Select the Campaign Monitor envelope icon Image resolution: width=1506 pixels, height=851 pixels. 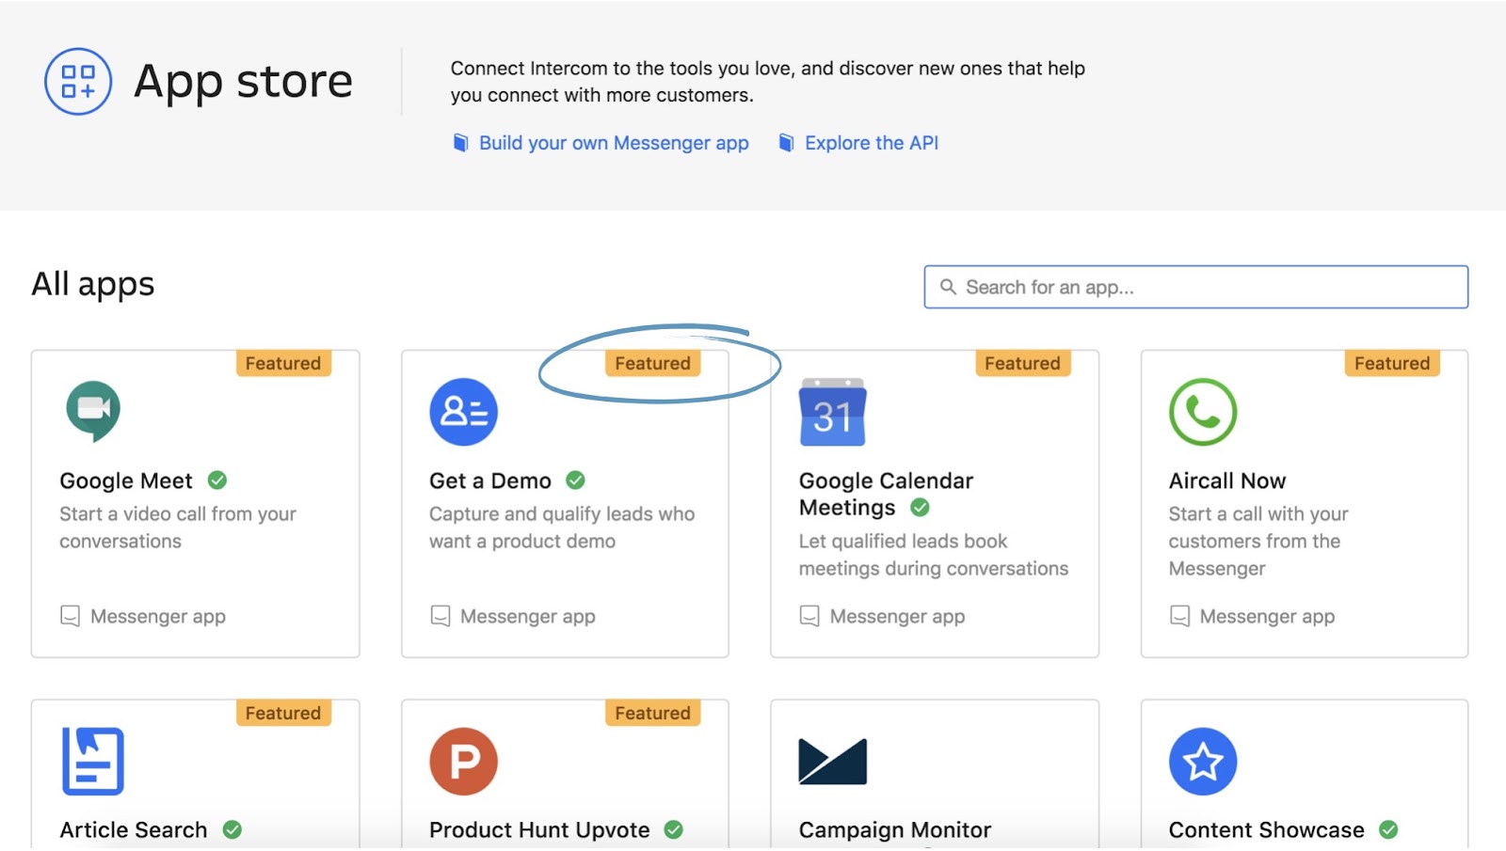pyautogui.click(x=833, y=762)
